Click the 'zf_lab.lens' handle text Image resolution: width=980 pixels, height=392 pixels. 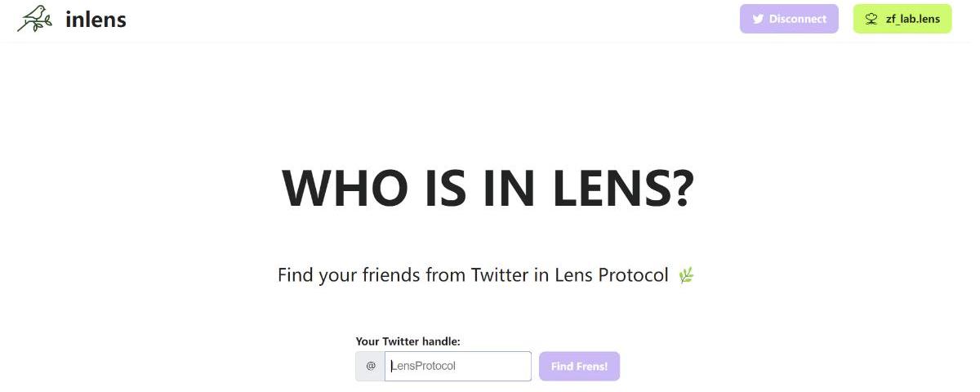point(913,19)
